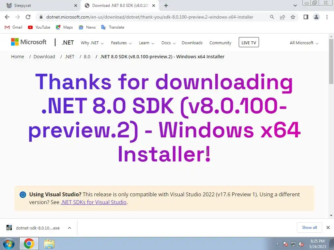Close the Sleepycat tab

point(76,6)
